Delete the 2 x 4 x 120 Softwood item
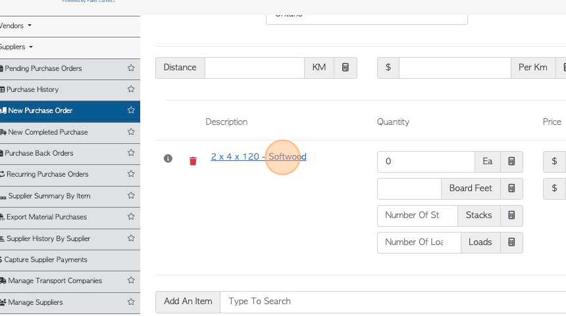Viewport: 566px width, 316px height. (x=193, y=161)
